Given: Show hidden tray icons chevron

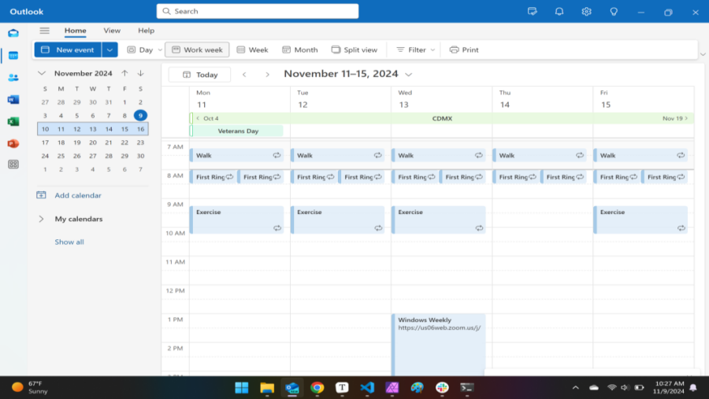Looking at the screenshot, I should pyautogui.click(x=576, y=388).
